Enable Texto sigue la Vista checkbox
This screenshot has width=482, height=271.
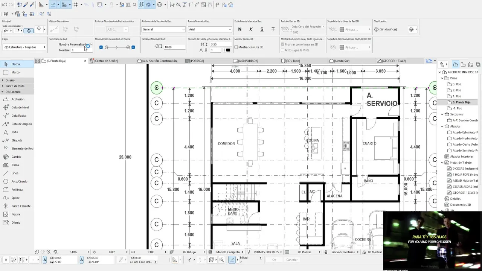tap(282, 50)
